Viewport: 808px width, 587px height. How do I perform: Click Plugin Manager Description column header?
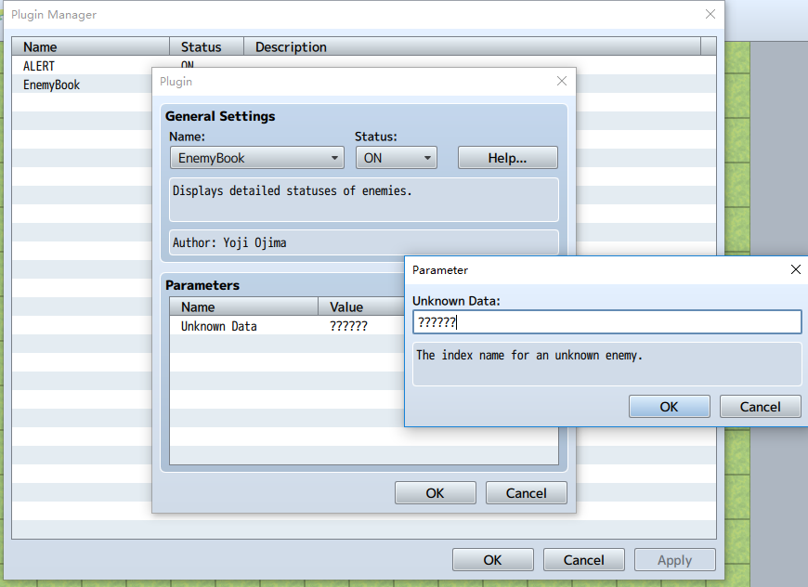472,46
